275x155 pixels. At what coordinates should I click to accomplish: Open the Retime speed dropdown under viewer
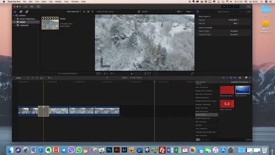[x=112, y=74]
